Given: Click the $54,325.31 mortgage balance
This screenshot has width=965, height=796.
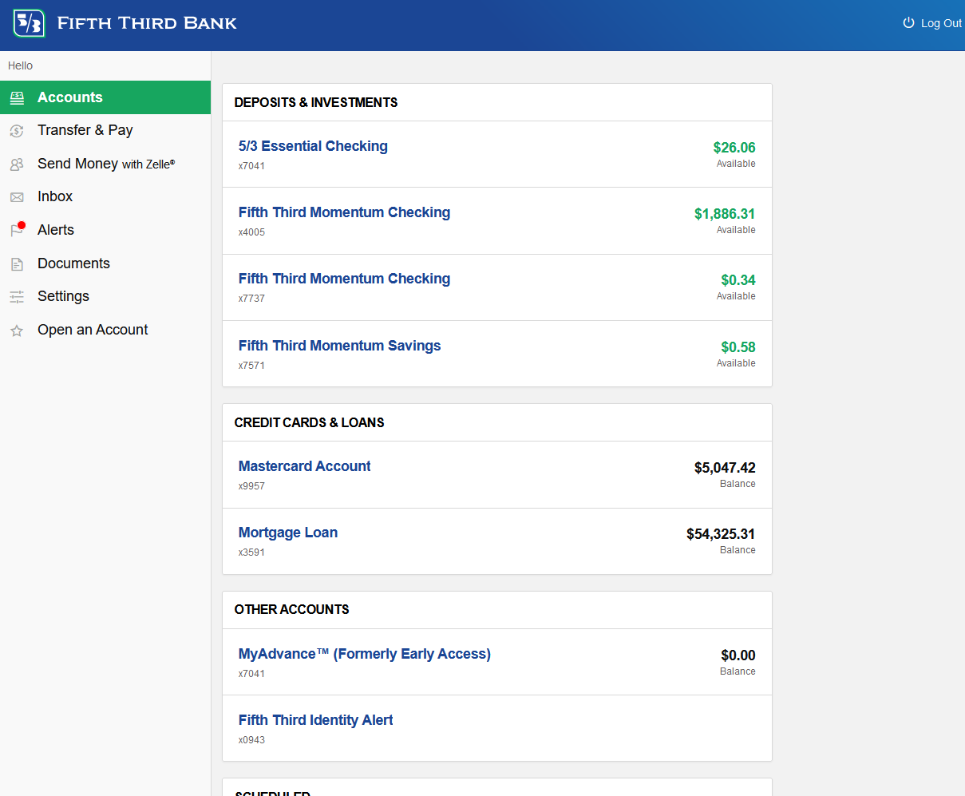Looking at the screenshot, I should pyautogui.click(x=721, y=534).
